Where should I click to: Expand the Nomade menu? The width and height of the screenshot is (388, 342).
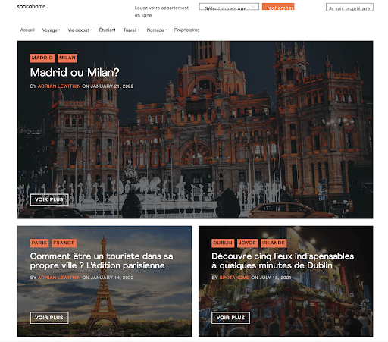tap(157, 30)
